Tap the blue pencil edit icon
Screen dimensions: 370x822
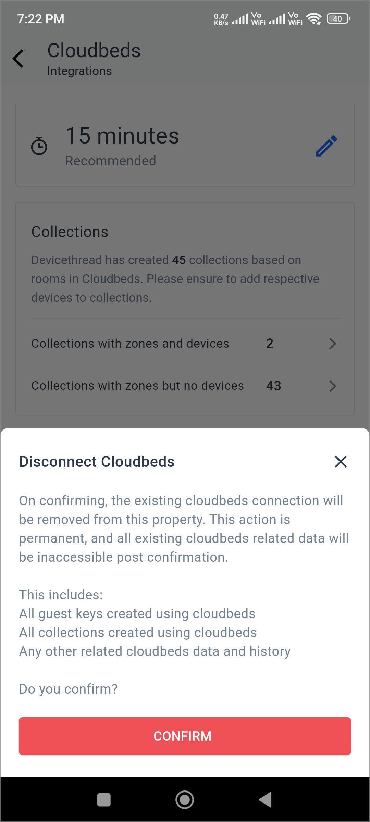tap(326, 146)
